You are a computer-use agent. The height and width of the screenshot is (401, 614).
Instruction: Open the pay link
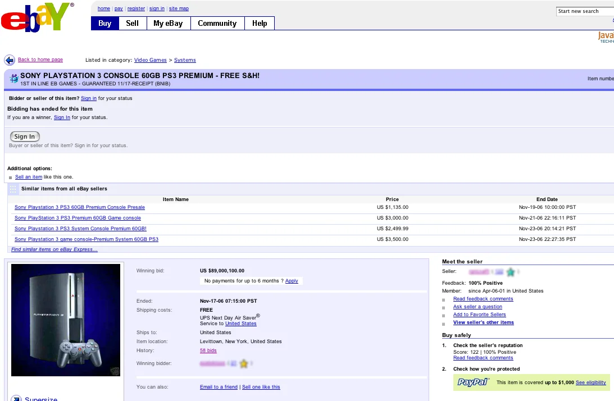(119, 8)
